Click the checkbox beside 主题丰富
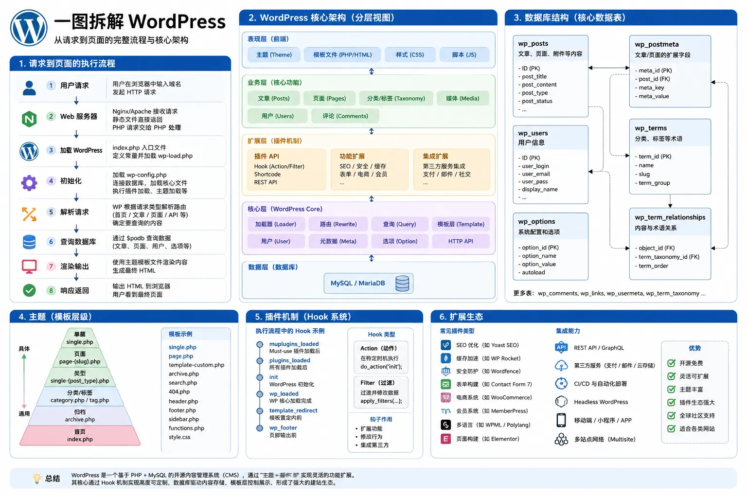Viewport: 747px width, 498px height. (671, 389)
